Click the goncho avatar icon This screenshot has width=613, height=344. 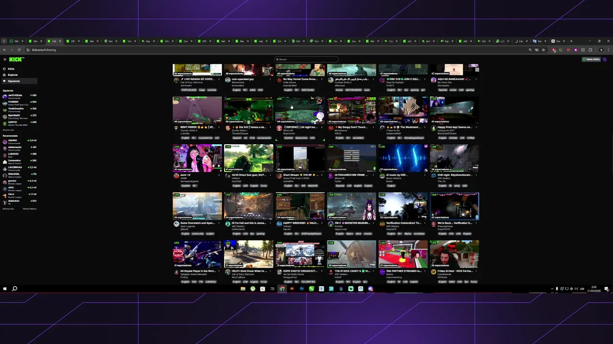pos(5,182)
